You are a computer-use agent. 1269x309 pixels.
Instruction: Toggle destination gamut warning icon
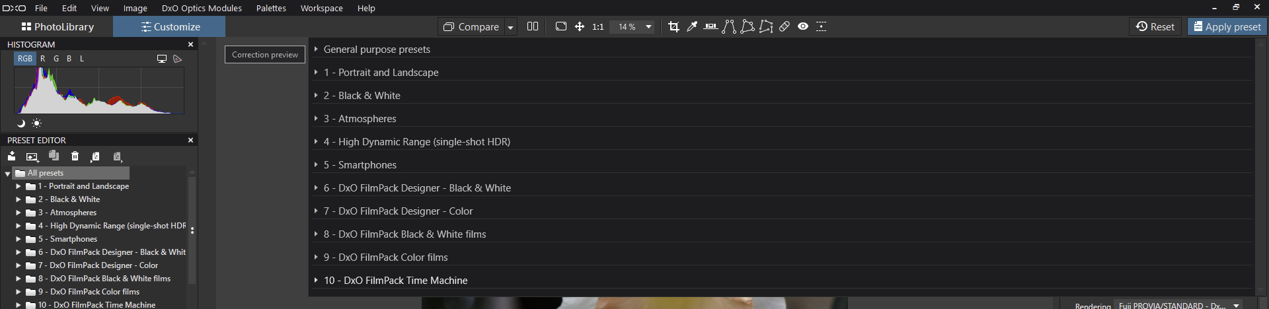pos(177,59)
